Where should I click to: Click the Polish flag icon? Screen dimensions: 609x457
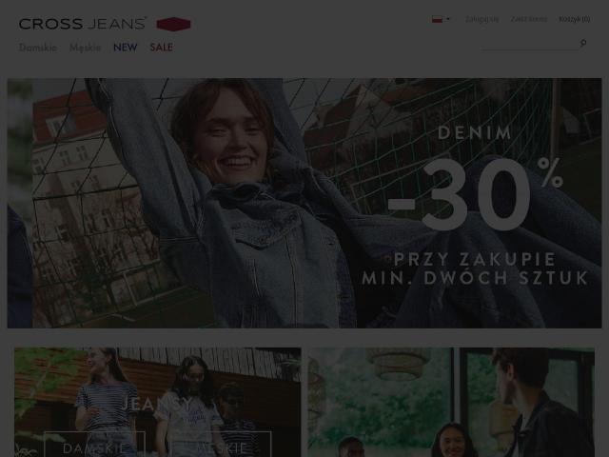click(438, 19)
